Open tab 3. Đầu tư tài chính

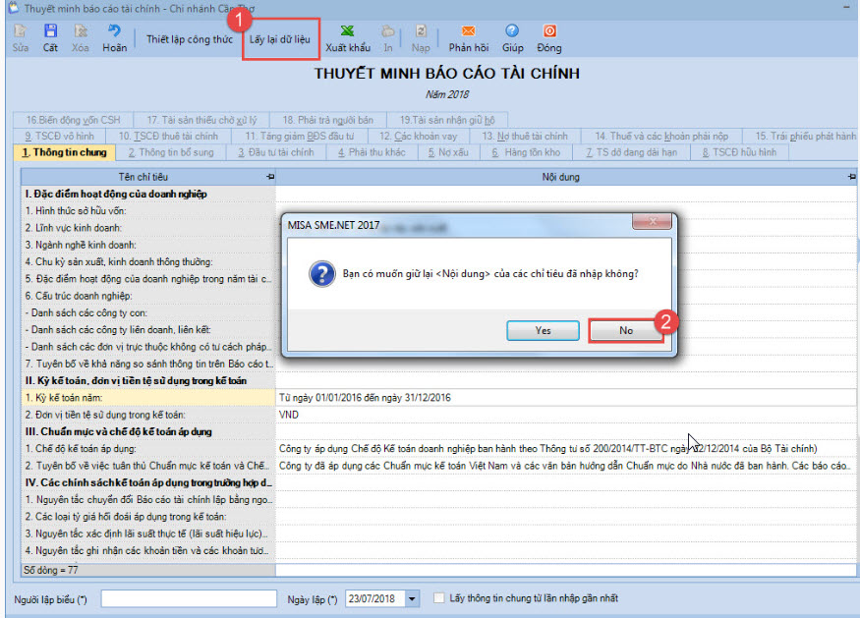276,152
